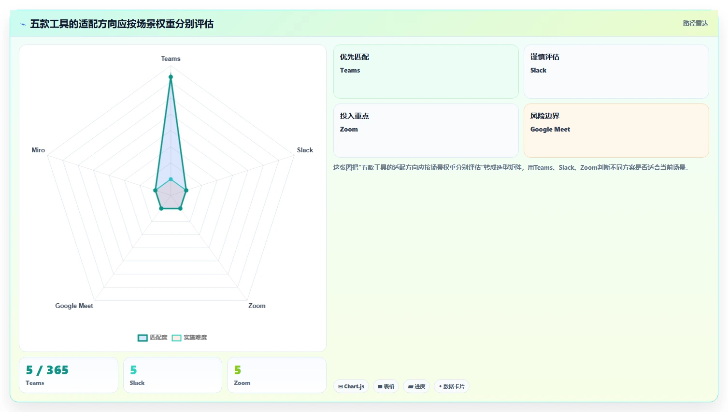The image size is (728, 412).
Task: Click the dashboard title 五款工具的适配方向
Action: (122, 24)
